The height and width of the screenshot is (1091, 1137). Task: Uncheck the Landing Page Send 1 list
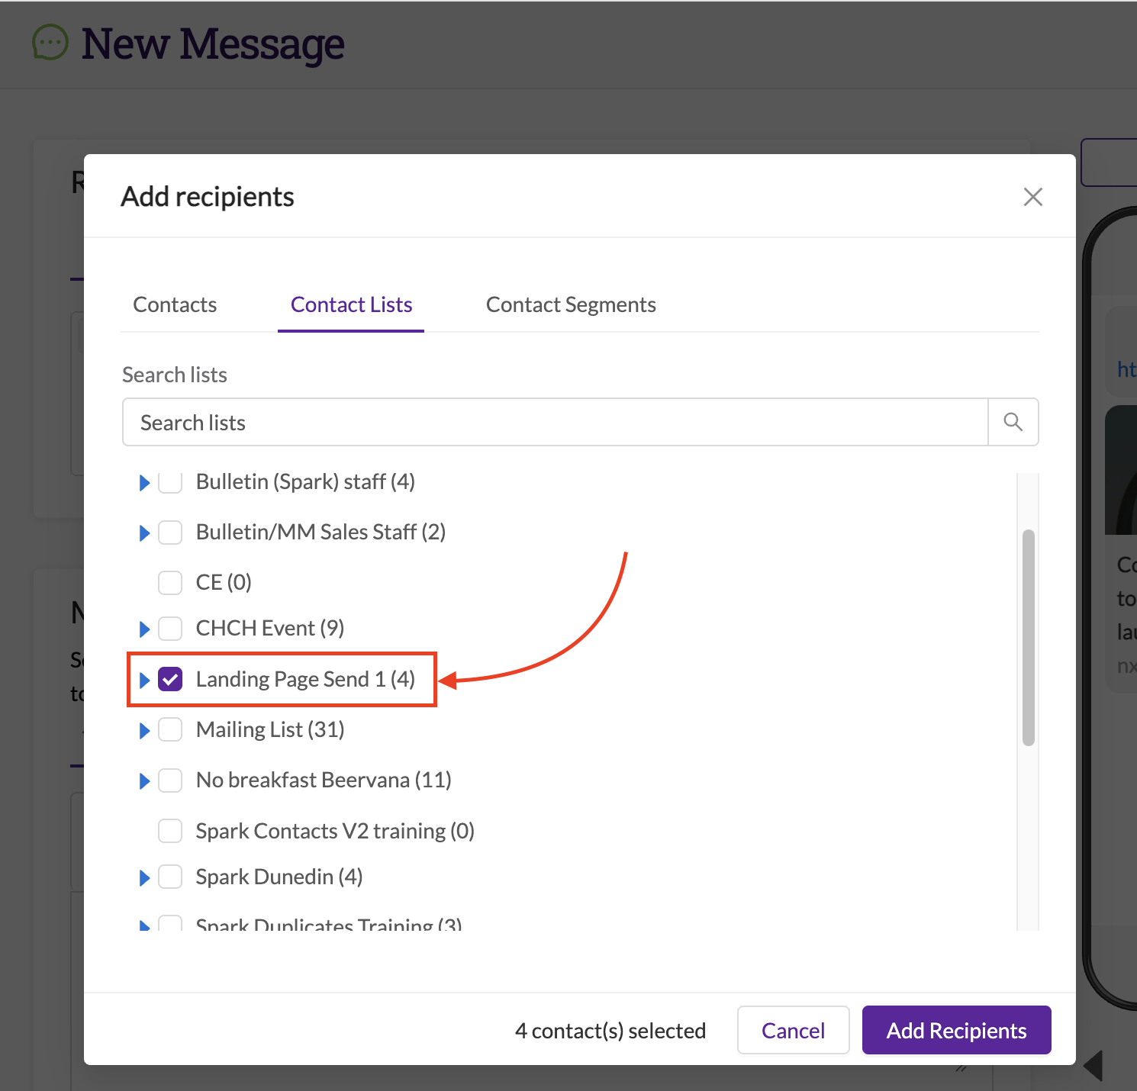pyautogui.click(x=170, y=678)
